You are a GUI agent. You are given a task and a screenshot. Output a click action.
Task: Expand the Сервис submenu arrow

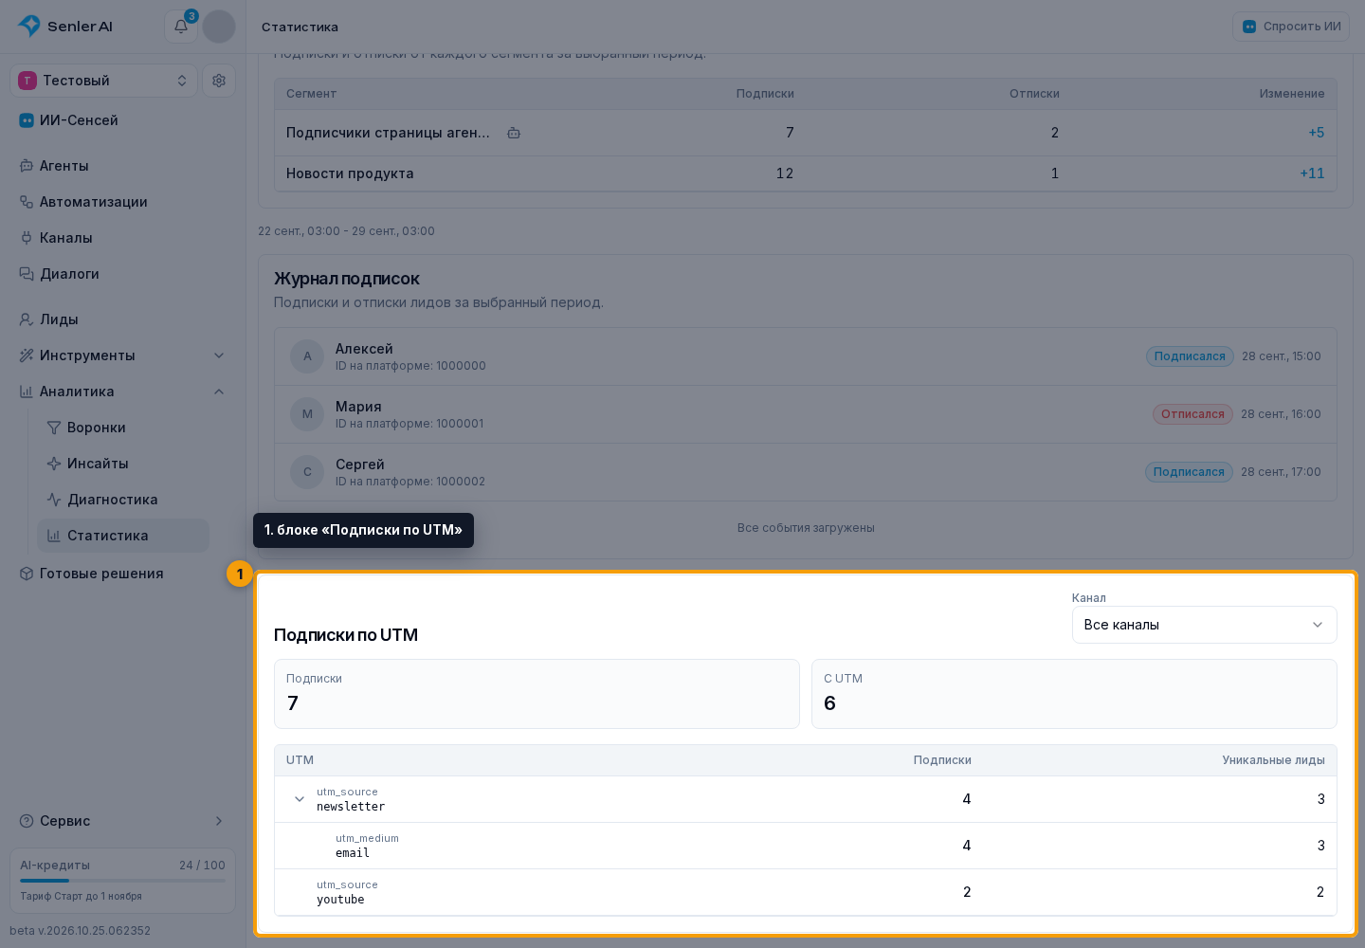click(x=219, y=821)
